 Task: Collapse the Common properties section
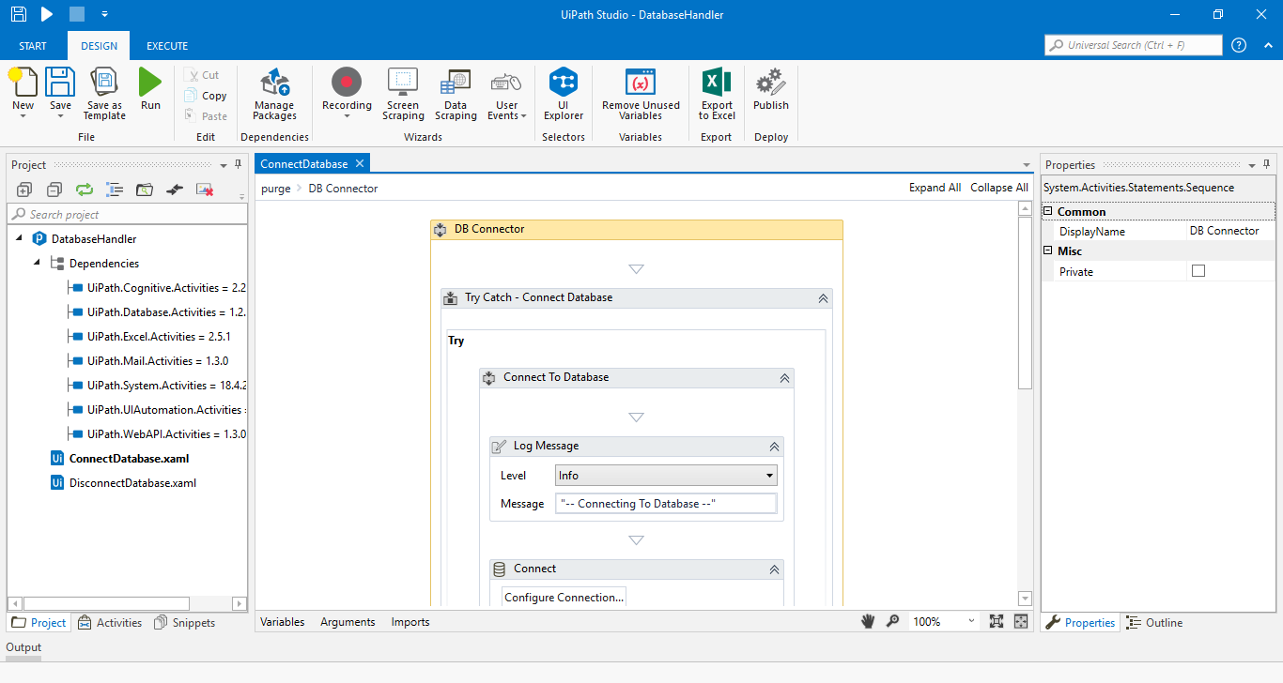(x=1049, y=211)
